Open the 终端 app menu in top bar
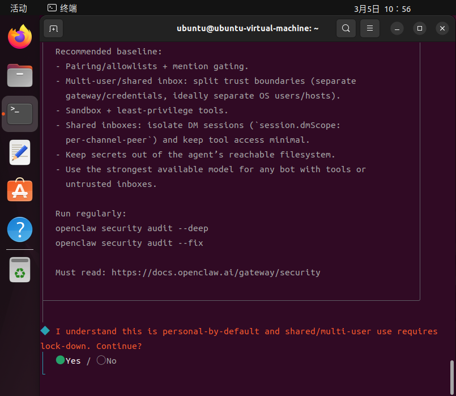This screenshot has width=456, height=396. tap(62, 8)
